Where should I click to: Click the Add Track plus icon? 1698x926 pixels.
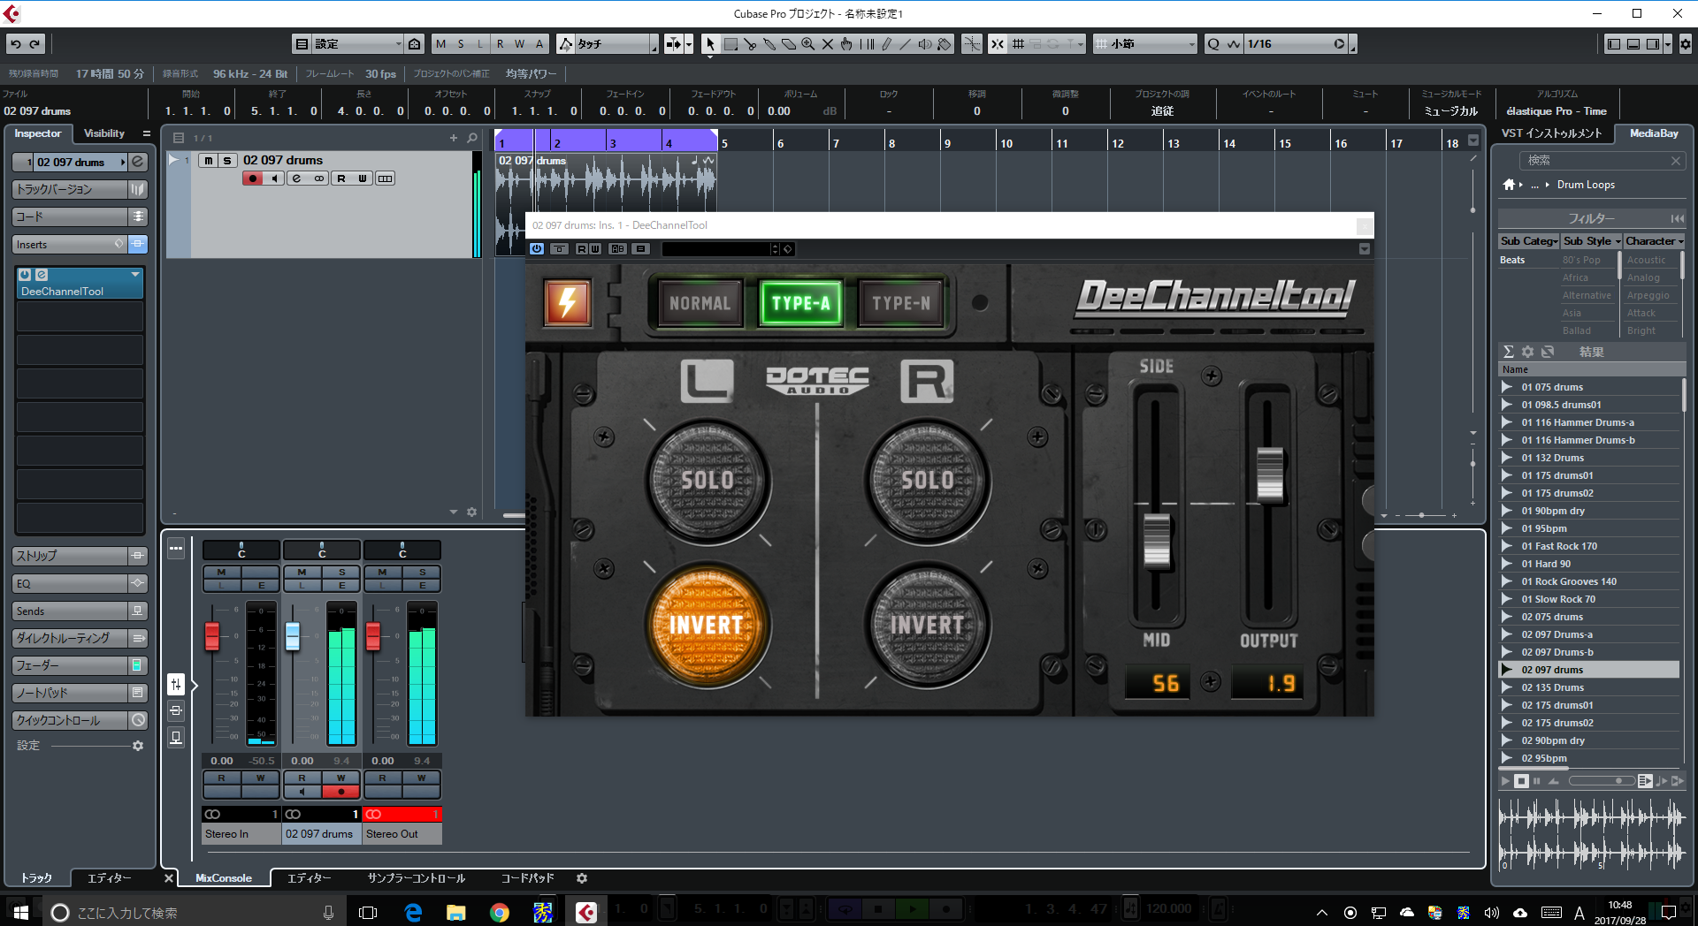454,138
